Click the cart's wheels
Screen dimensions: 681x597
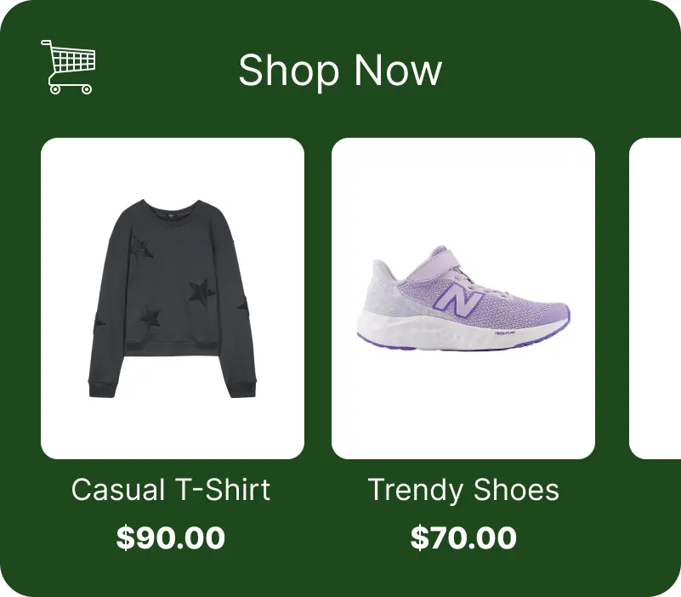(71, 89)
